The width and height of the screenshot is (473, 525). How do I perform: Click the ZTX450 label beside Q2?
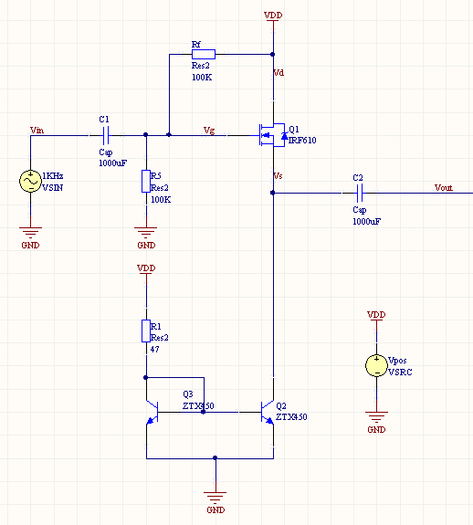(x=291, y=417)
